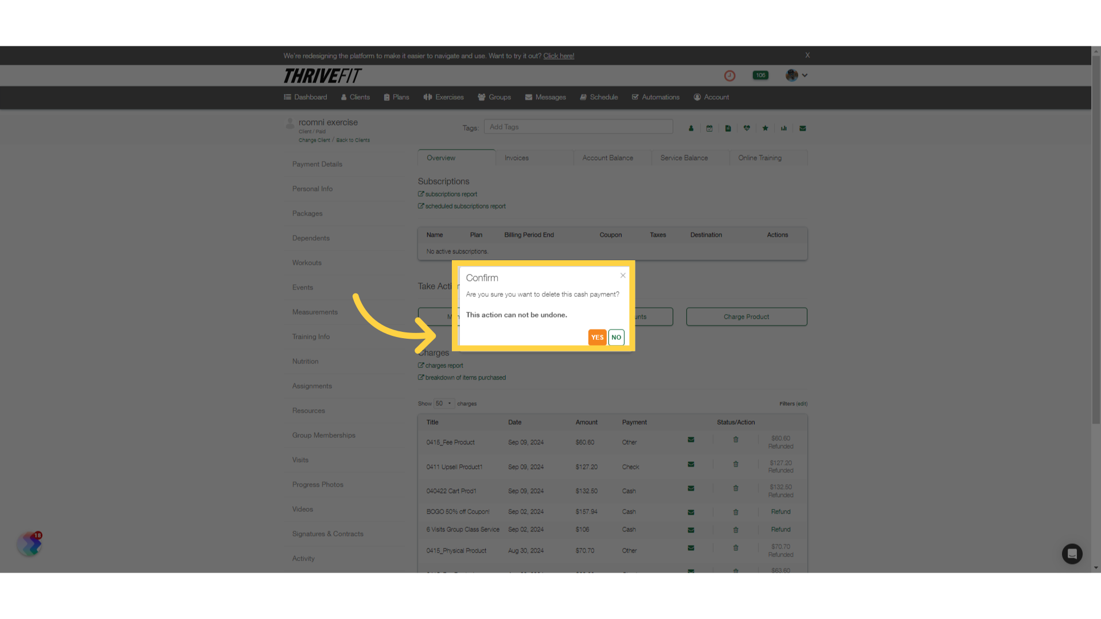
Task: Select the Automations menu item
Action: 655,97
